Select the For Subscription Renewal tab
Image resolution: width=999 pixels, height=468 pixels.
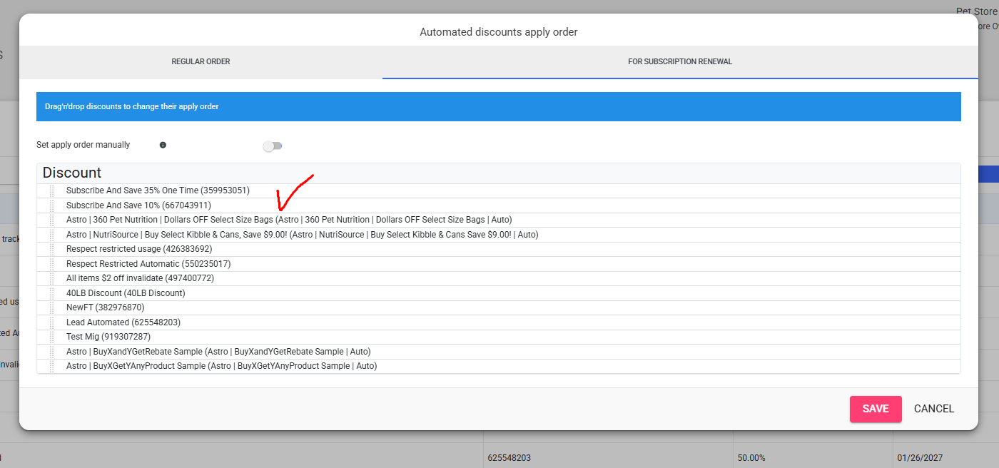click(x=679, y=62)
